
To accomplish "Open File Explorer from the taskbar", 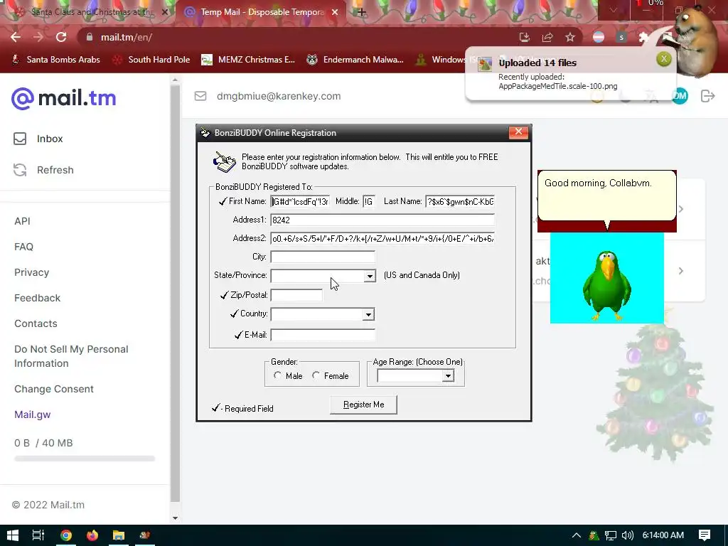I will point(119,535).
